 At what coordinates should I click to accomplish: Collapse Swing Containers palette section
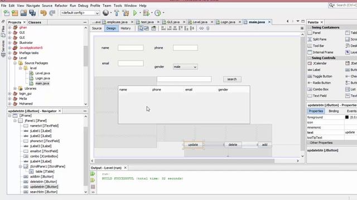(x=310, y=27)
